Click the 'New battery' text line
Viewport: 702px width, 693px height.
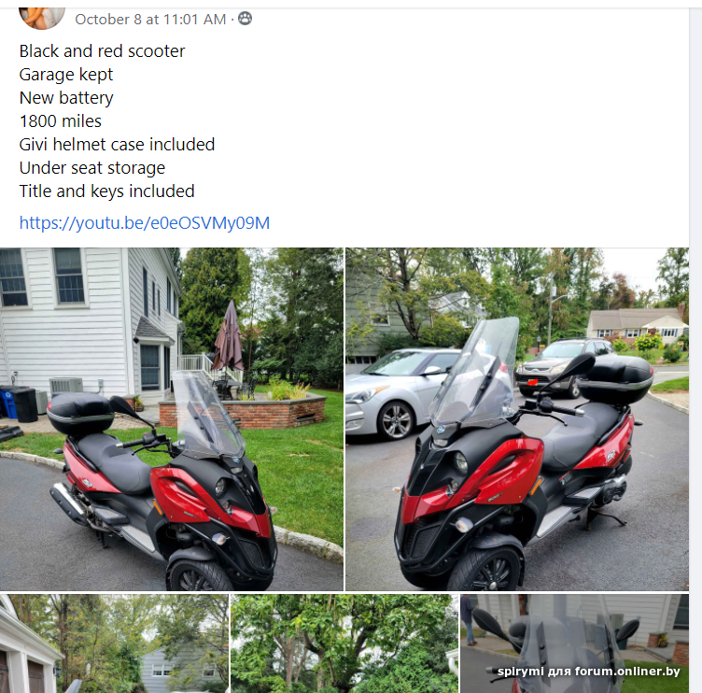[66, 98]
